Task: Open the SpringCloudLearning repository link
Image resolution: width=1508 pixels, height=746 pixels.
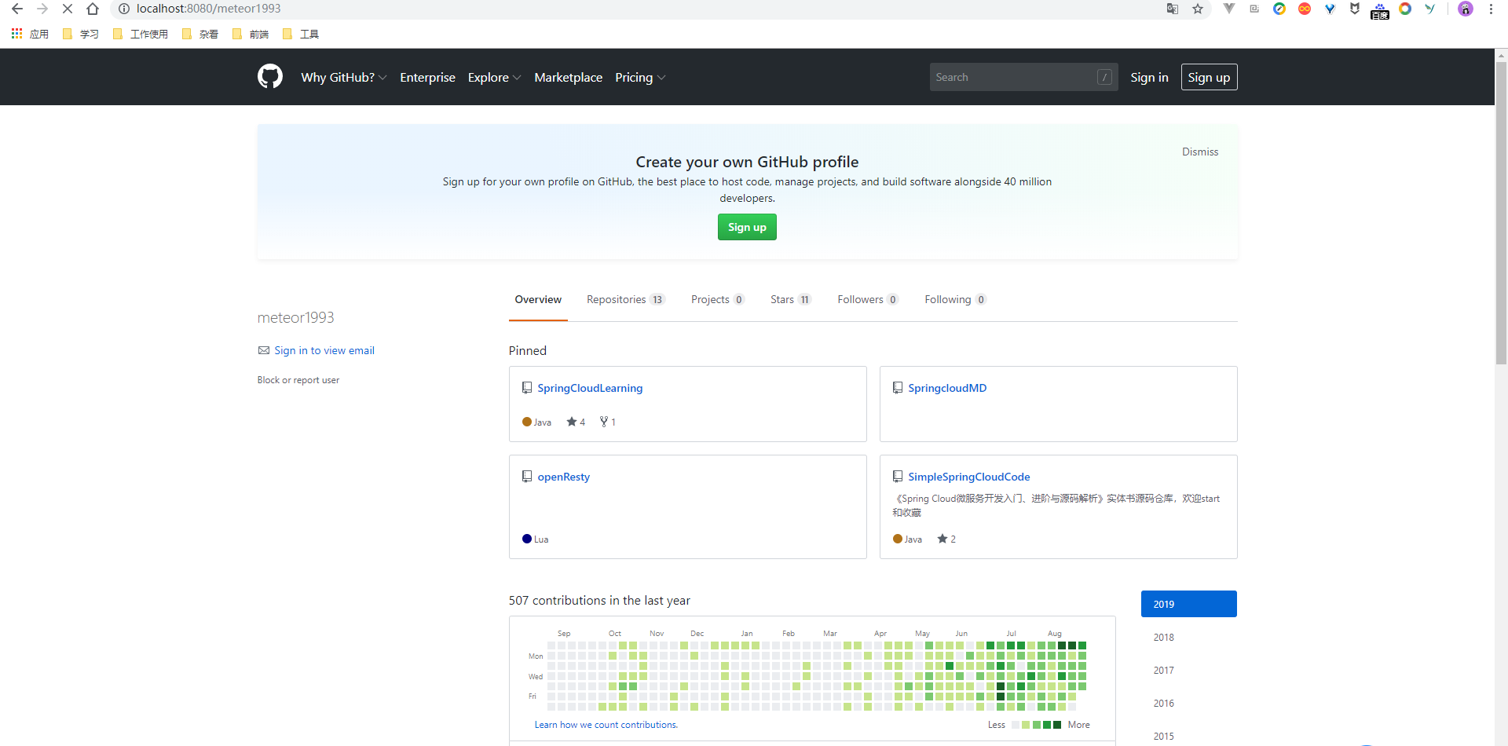Action: (590, 388)
